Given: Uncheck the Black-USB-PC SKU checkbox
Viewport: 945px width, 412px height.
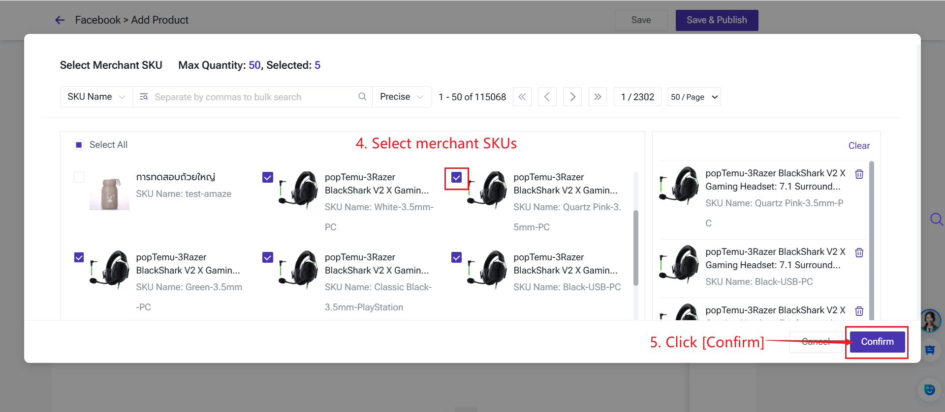Looking at the screenshot, I should [x=457, y=257].
